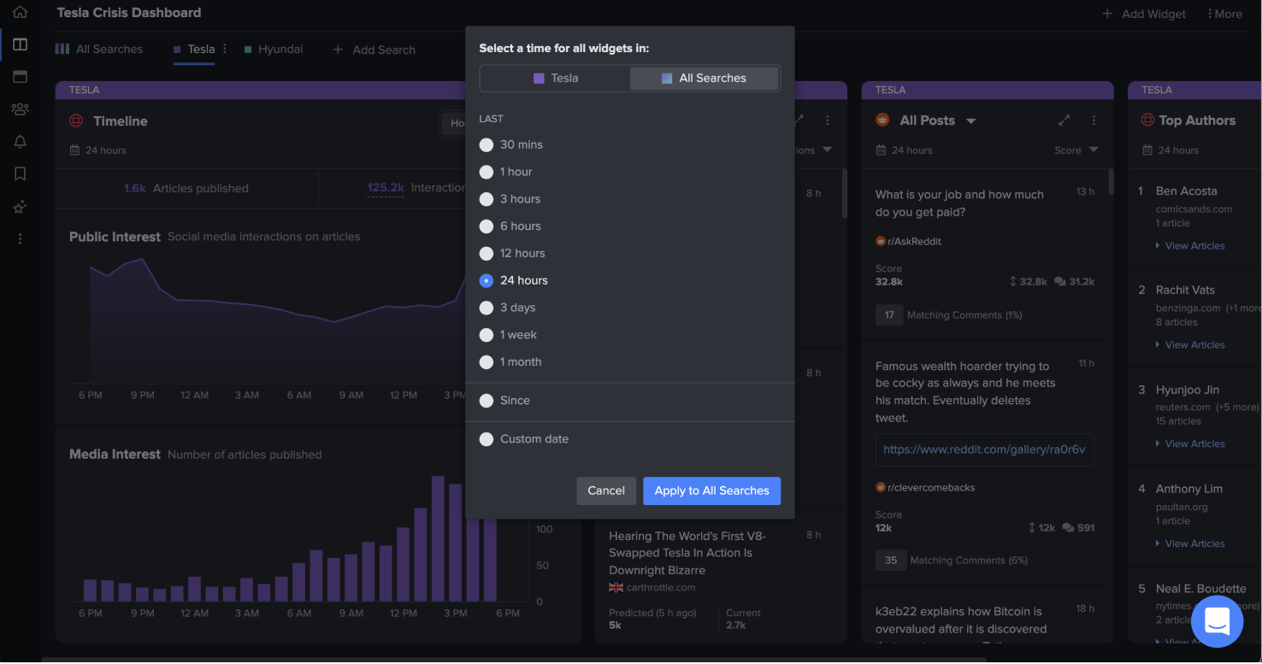Click calendar icon in Timeline widget

74,150
